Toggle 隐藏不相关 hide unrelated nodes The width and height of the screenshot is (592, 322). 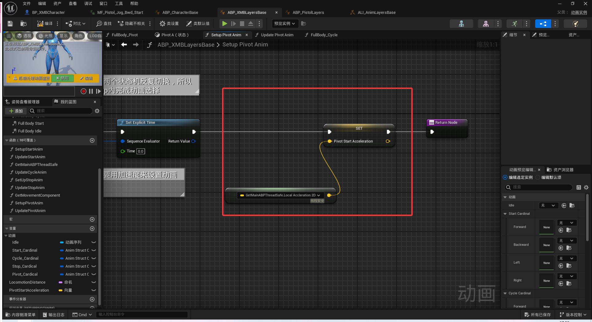coord(131,24)
